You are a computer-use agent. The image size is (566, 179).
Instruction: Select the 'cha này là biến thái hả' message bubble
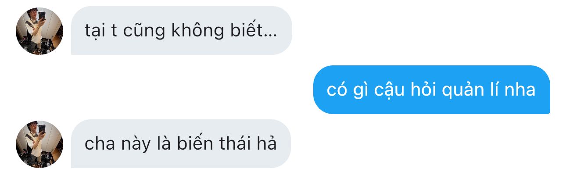click(x=181, y=144)
